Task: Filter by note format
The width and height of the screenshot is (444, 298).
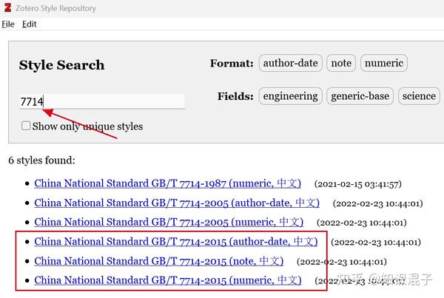Action: pyautogui.click(x=341, y=63)
